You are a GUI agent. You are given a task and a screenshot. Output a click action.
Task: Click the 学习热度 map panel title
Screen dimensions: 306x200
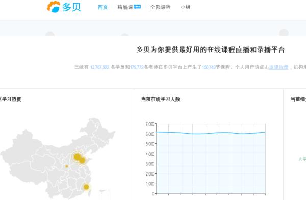(x=10, y=99)
